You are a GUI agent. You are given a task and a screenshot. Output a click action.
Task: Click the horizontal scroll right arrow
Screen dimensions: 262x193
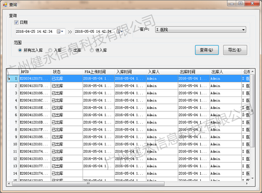(x=247, y=184)
